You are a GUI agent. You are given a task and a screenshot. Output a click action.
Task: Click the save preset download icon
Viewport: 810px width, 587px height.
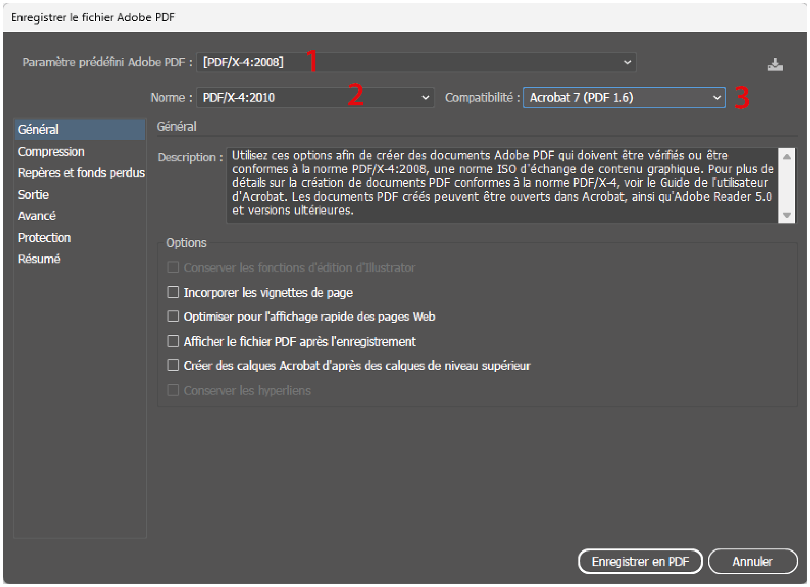(775, 64)
